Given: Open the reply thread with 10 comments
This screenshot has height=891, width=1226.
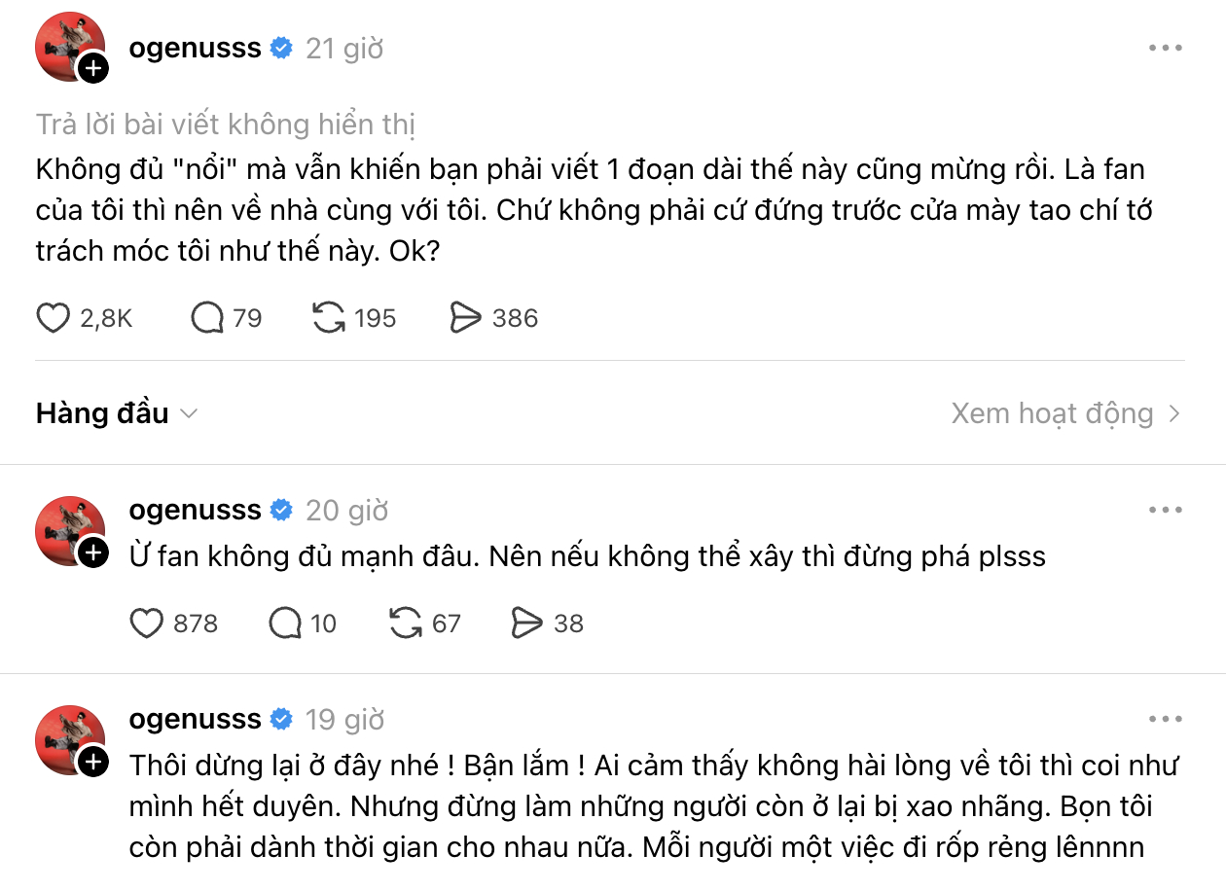Looking at the screenshot, I should point(284,624).
